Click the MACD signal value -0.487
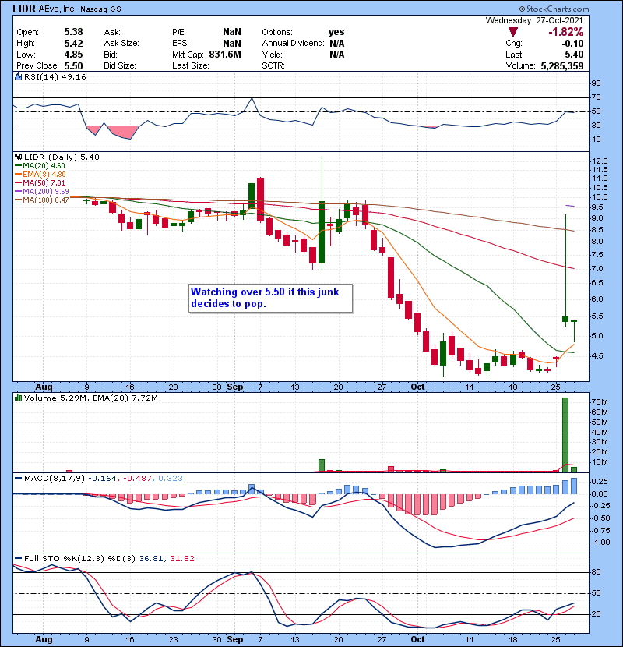The height and width of the screenshot is (647, 623). (x=136, y=479)
